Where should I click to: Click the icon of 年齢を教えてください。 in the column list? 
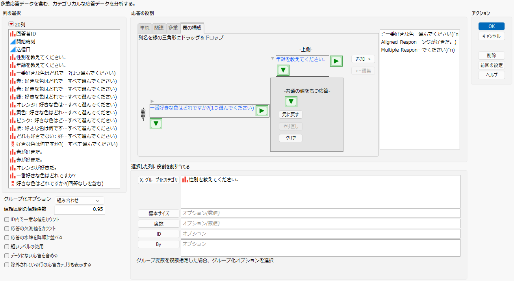pyautogui.click(x=13, y=65)
